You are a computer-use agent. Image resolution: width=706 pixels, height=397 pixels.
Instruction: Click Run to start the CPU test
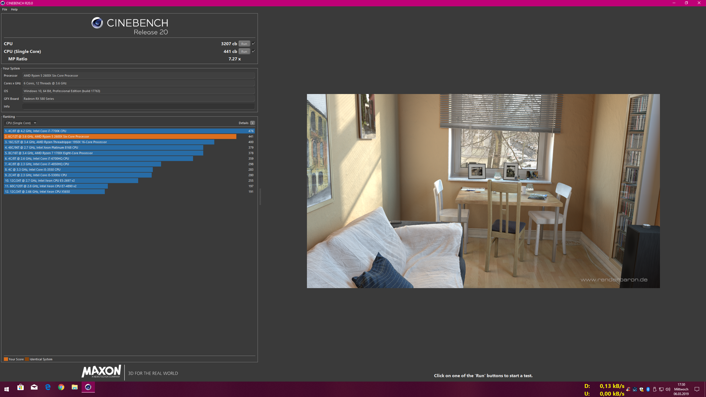coord(244,44)
